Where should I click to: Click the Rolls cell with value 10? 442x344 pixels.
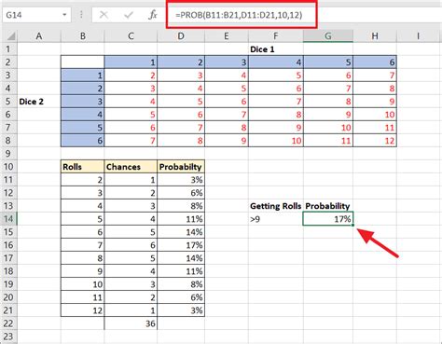coord(83,284)
